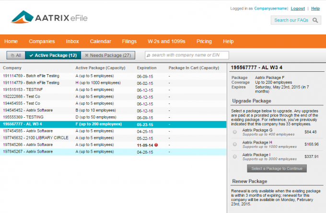The width and height of the screenshot is (326, 213).
Task: Click expiration date 11-09-14
Action: [145, 145]
